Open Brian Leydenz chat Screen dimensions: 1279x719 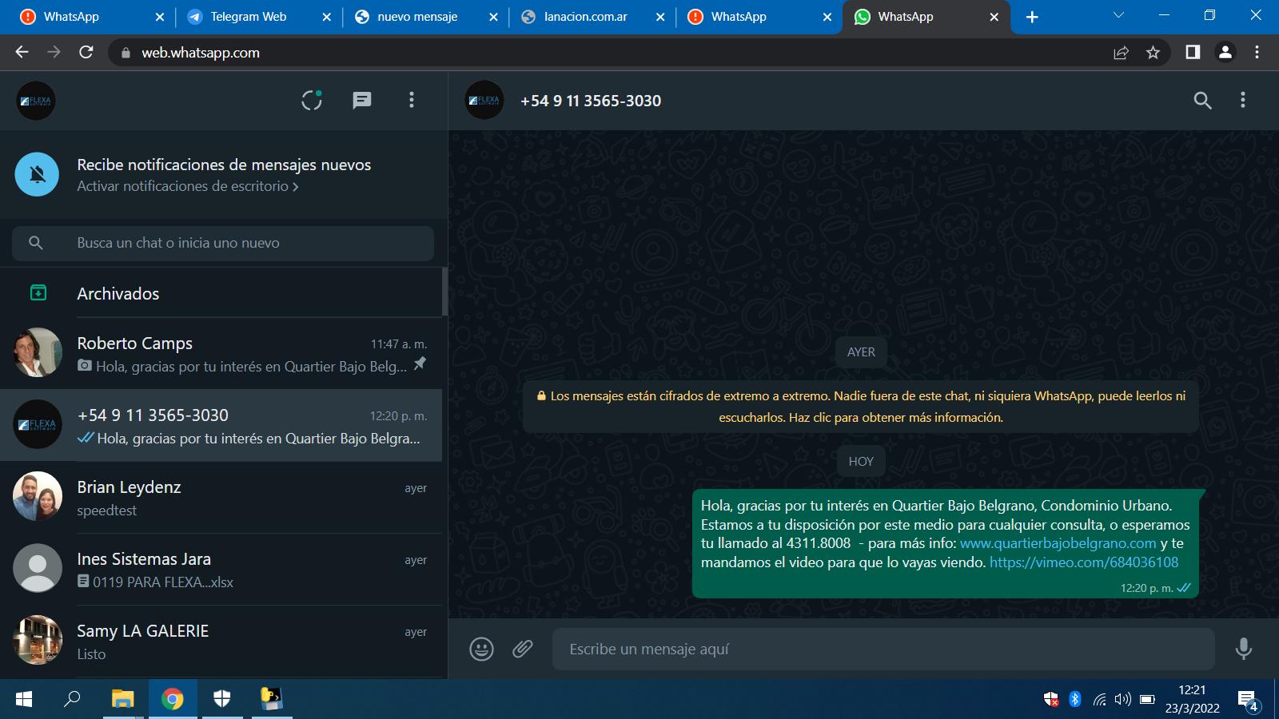[x=221, y=498]
